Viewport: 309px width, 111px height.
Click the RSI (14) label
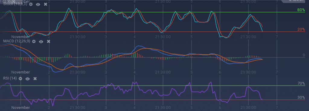tap(10, 78)
